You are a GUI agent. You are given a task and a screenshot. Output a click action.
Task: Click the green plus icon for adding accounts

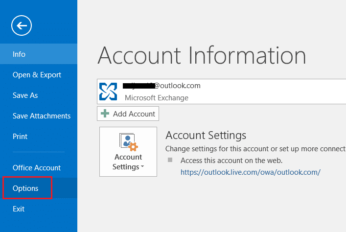105,114
